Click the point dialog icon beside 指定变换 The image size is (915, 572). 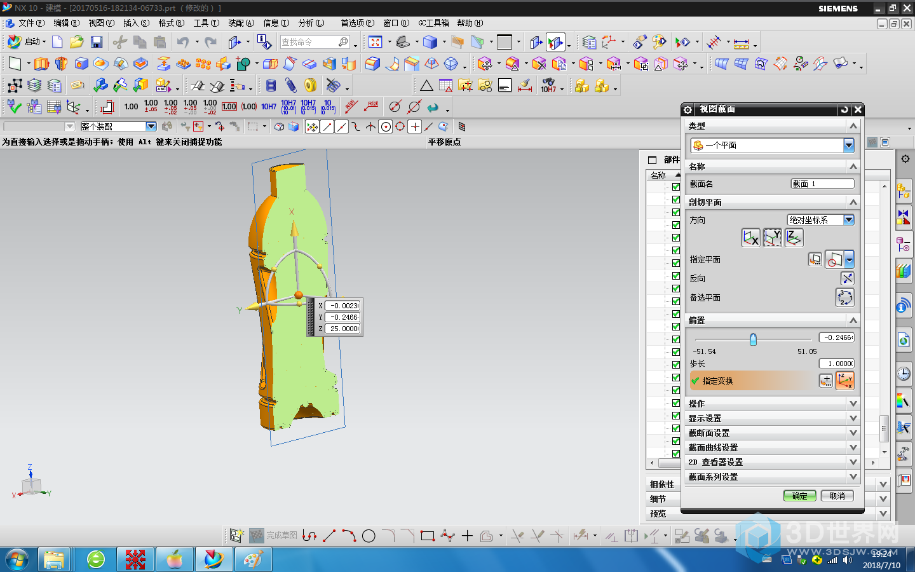tap(825, 381)
